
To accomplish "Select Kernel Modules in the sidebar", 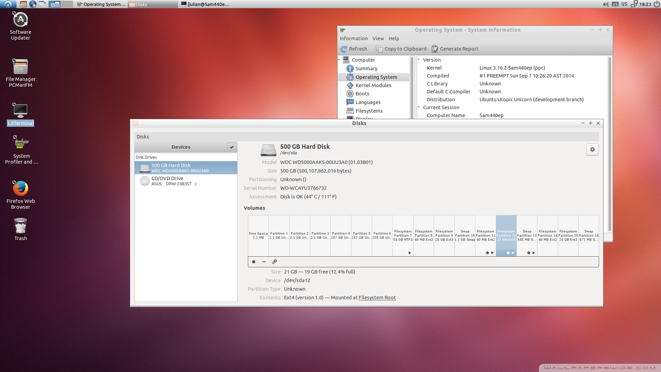I will 373,85.
